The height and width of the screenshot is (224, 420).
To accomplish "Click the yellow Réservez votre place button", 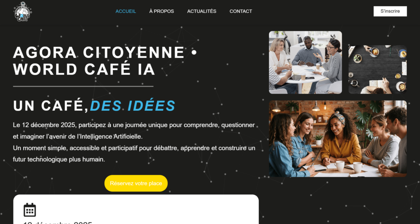I will coord(136,183).
